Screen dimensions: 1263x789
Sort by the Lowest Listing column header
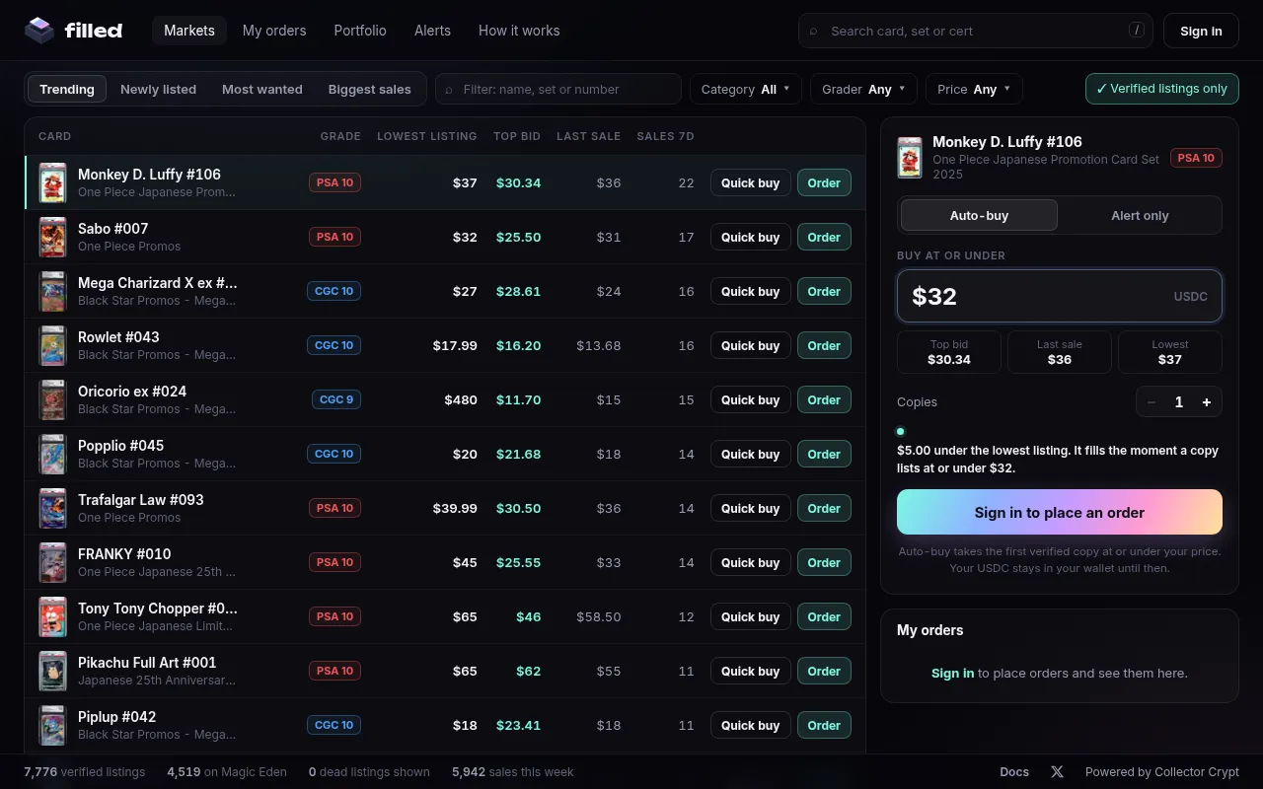tap(427, 136)
